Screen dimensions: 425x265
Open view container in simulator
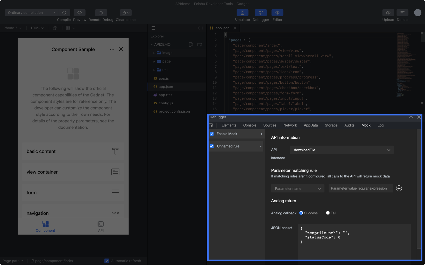pos(73,172)
